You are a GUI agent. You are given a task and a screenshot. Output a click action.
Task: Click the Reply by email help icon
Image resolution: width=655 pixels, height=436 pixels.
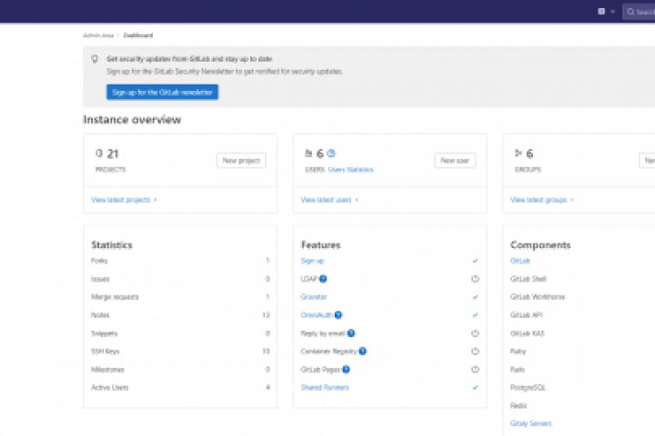[x=351, y=333]
